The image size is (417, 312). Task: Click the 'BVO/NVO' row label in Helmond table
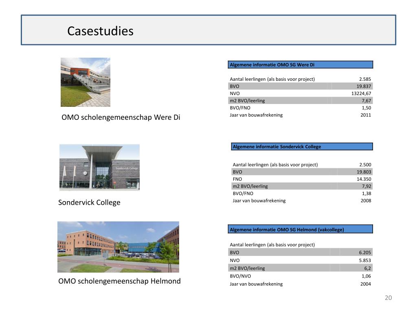240,276
